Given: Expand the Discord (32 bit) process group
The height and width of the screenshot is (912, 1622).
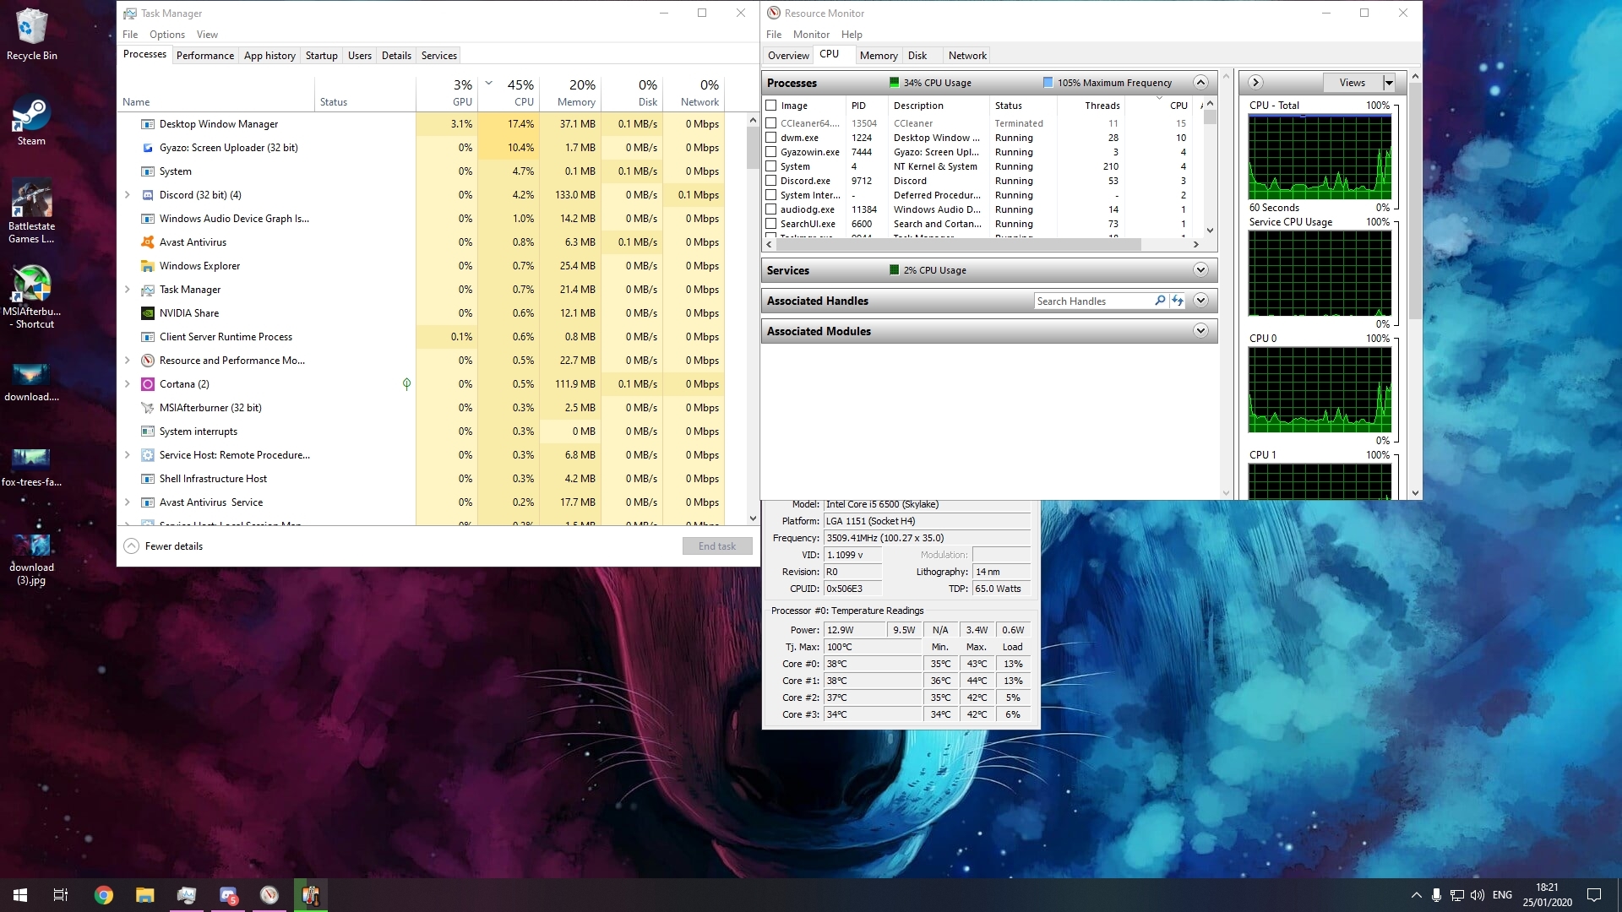Looking at the screenshot, I should tap(128, 195).
